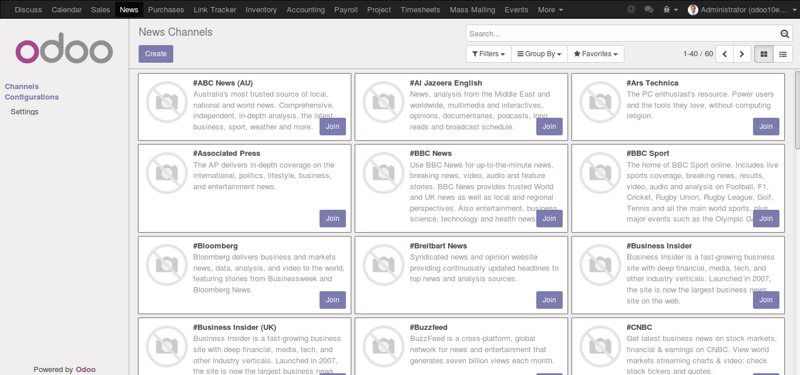Open the More menu in top bar
The height and width of the screenshot is (375, 800).
[550, 9]
